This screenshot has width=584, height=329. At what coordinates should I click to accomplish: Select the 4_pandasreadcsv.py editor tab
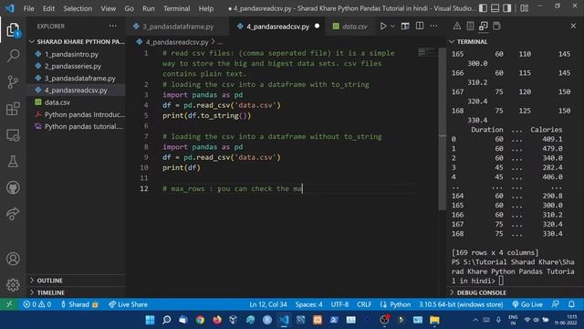pos(277,27)
